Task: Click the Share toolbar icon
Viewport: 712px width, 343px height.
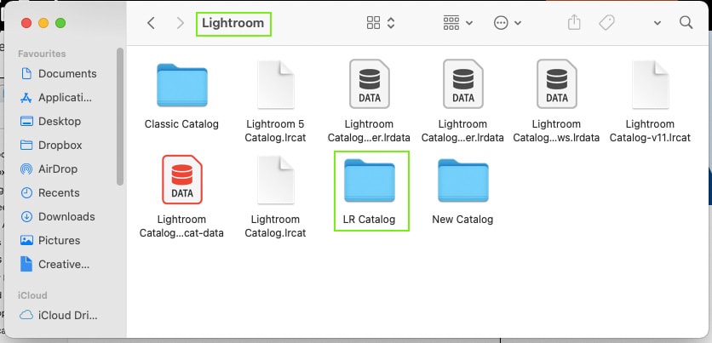Action: [574, 22]
